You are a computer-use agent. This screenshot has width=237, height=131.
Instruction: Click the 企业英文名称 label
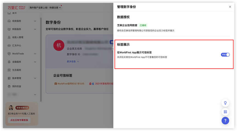pos(74,49)
